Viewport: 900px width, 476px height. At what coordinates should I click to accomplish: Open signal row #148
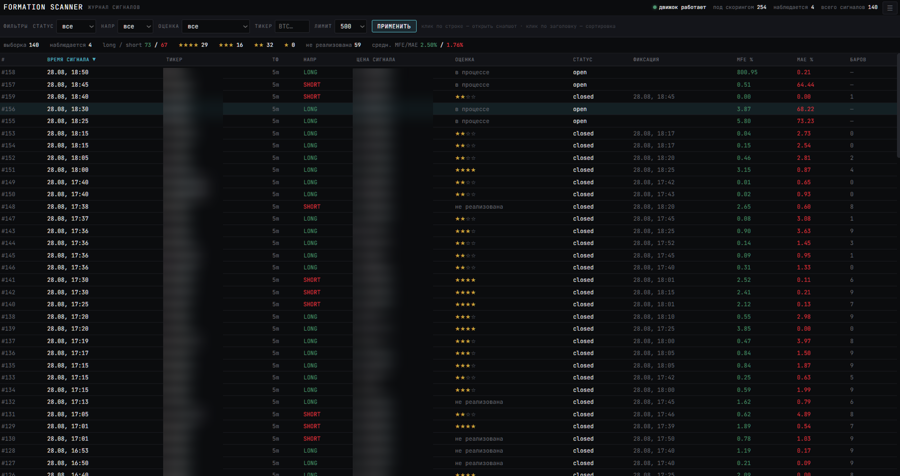coord(449,207)
